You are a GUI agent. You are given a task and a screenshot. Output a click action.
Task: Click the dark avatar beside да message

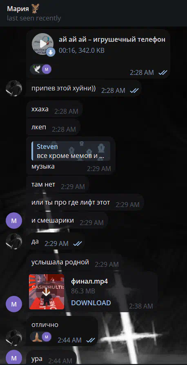click(14, 241)
